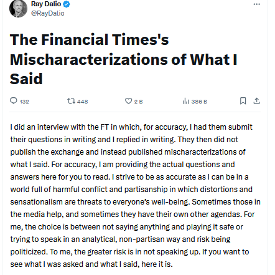Screen dimensions: 275x275
Task: Like the post with the heart icon
Action: (128, 101)
